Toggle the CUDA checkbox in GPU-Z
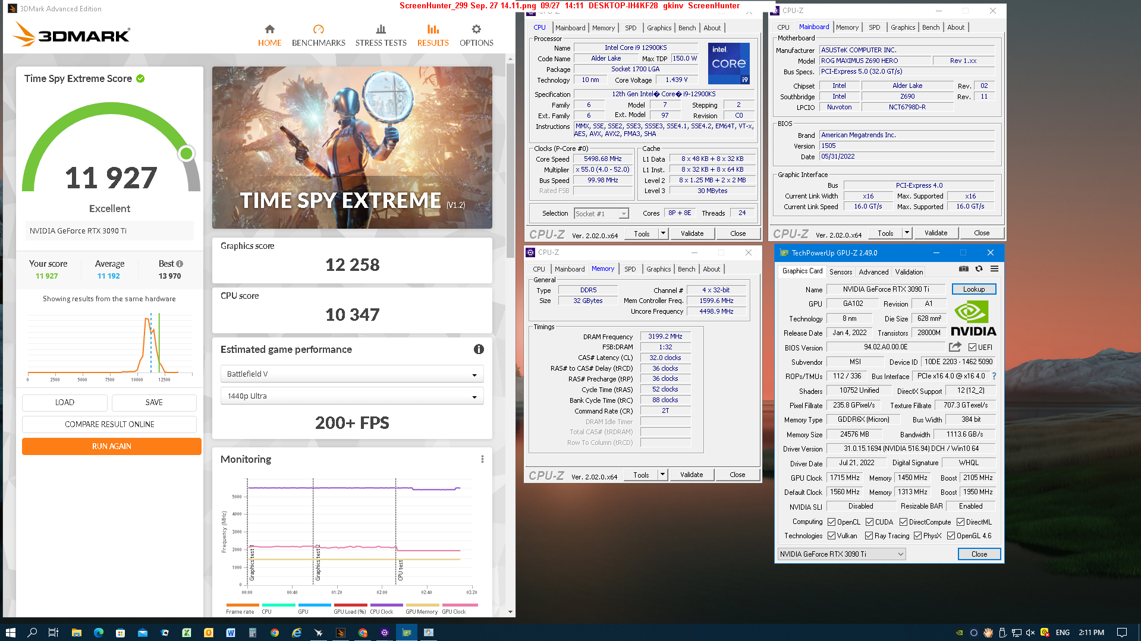The width and height of the screenshot is (1141, 641). 869,522
